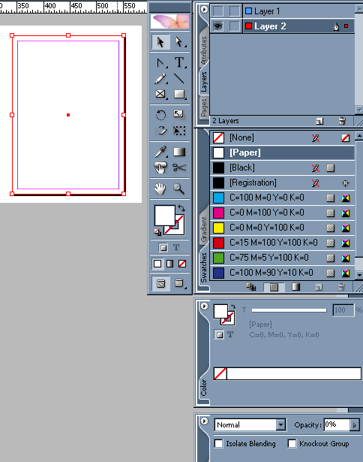Select the Line tool
363x462 pixels.
(x=179, y=79)
